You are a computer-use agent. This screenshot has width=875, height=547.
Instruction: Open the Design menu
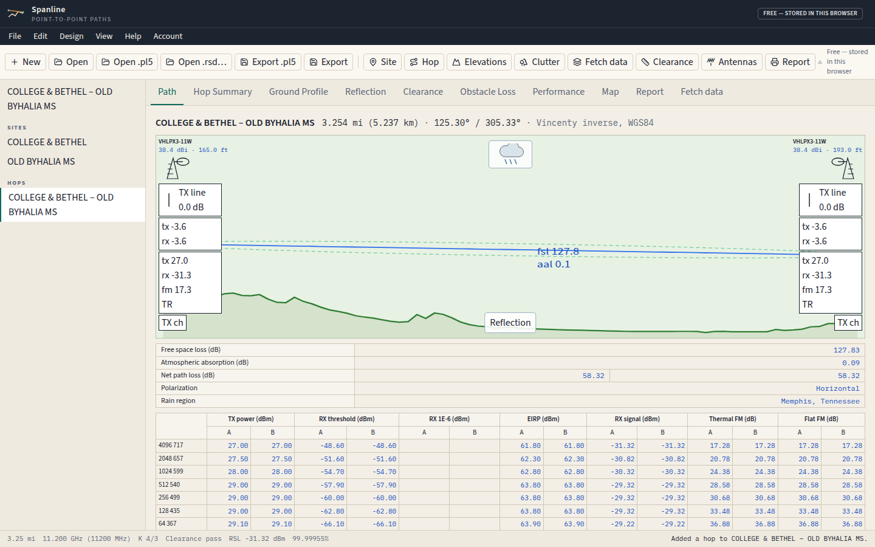coord(72,36)
